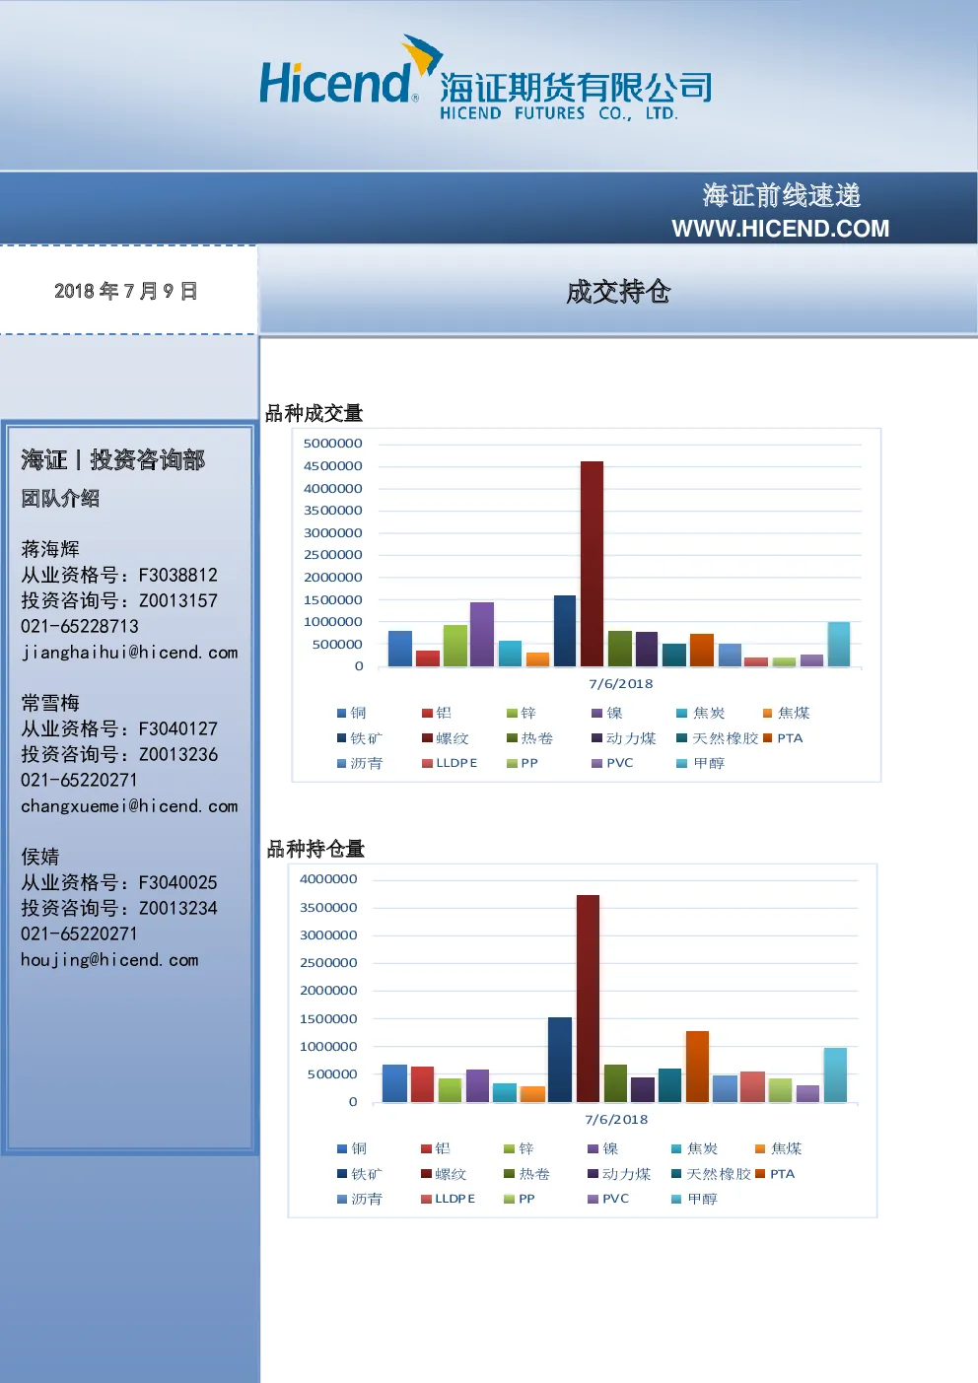Select the 海证前线速递 banner heading
Image resolution: width=978 pixels, height=1383 pixels.
point(782,195)
